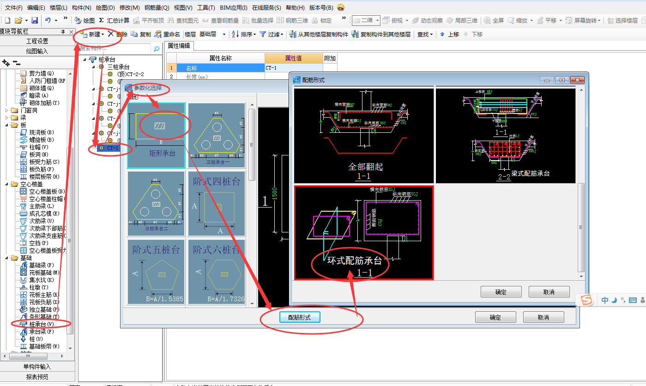The height and width of the screenshot is (386, 646).
Task: Click 确定 in the 参数化选择 dialog
Action: pos(495,317)
